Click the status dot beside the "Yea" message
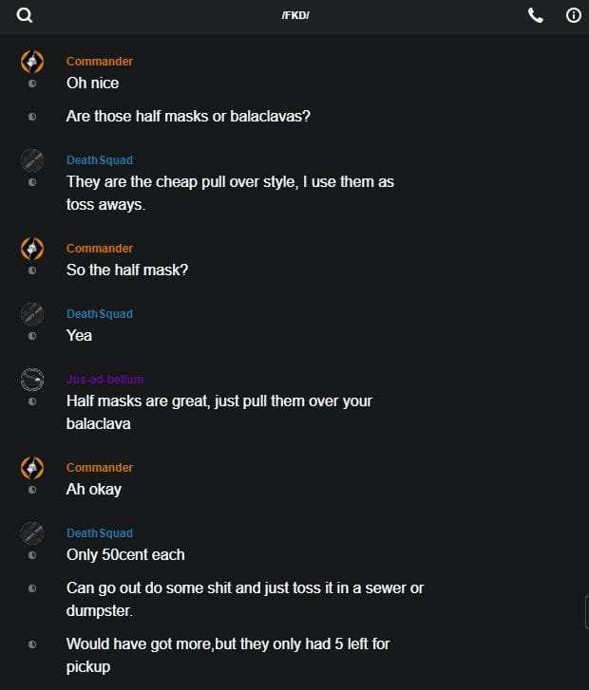Image resolution: width=589 pixels, height=690 pixels. pos(32,336)
